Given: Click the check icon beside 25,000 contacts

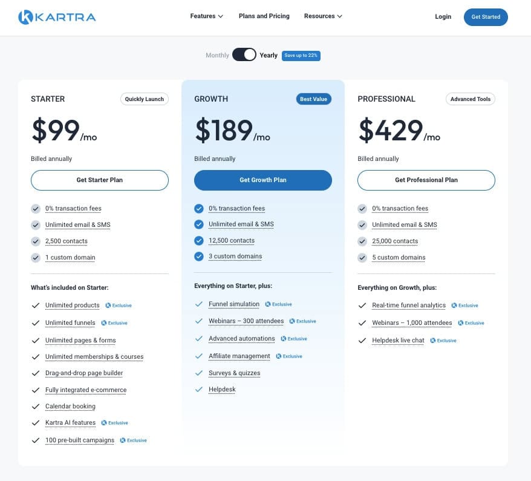Looking at the screenshot, I should (x=362, y=241).
